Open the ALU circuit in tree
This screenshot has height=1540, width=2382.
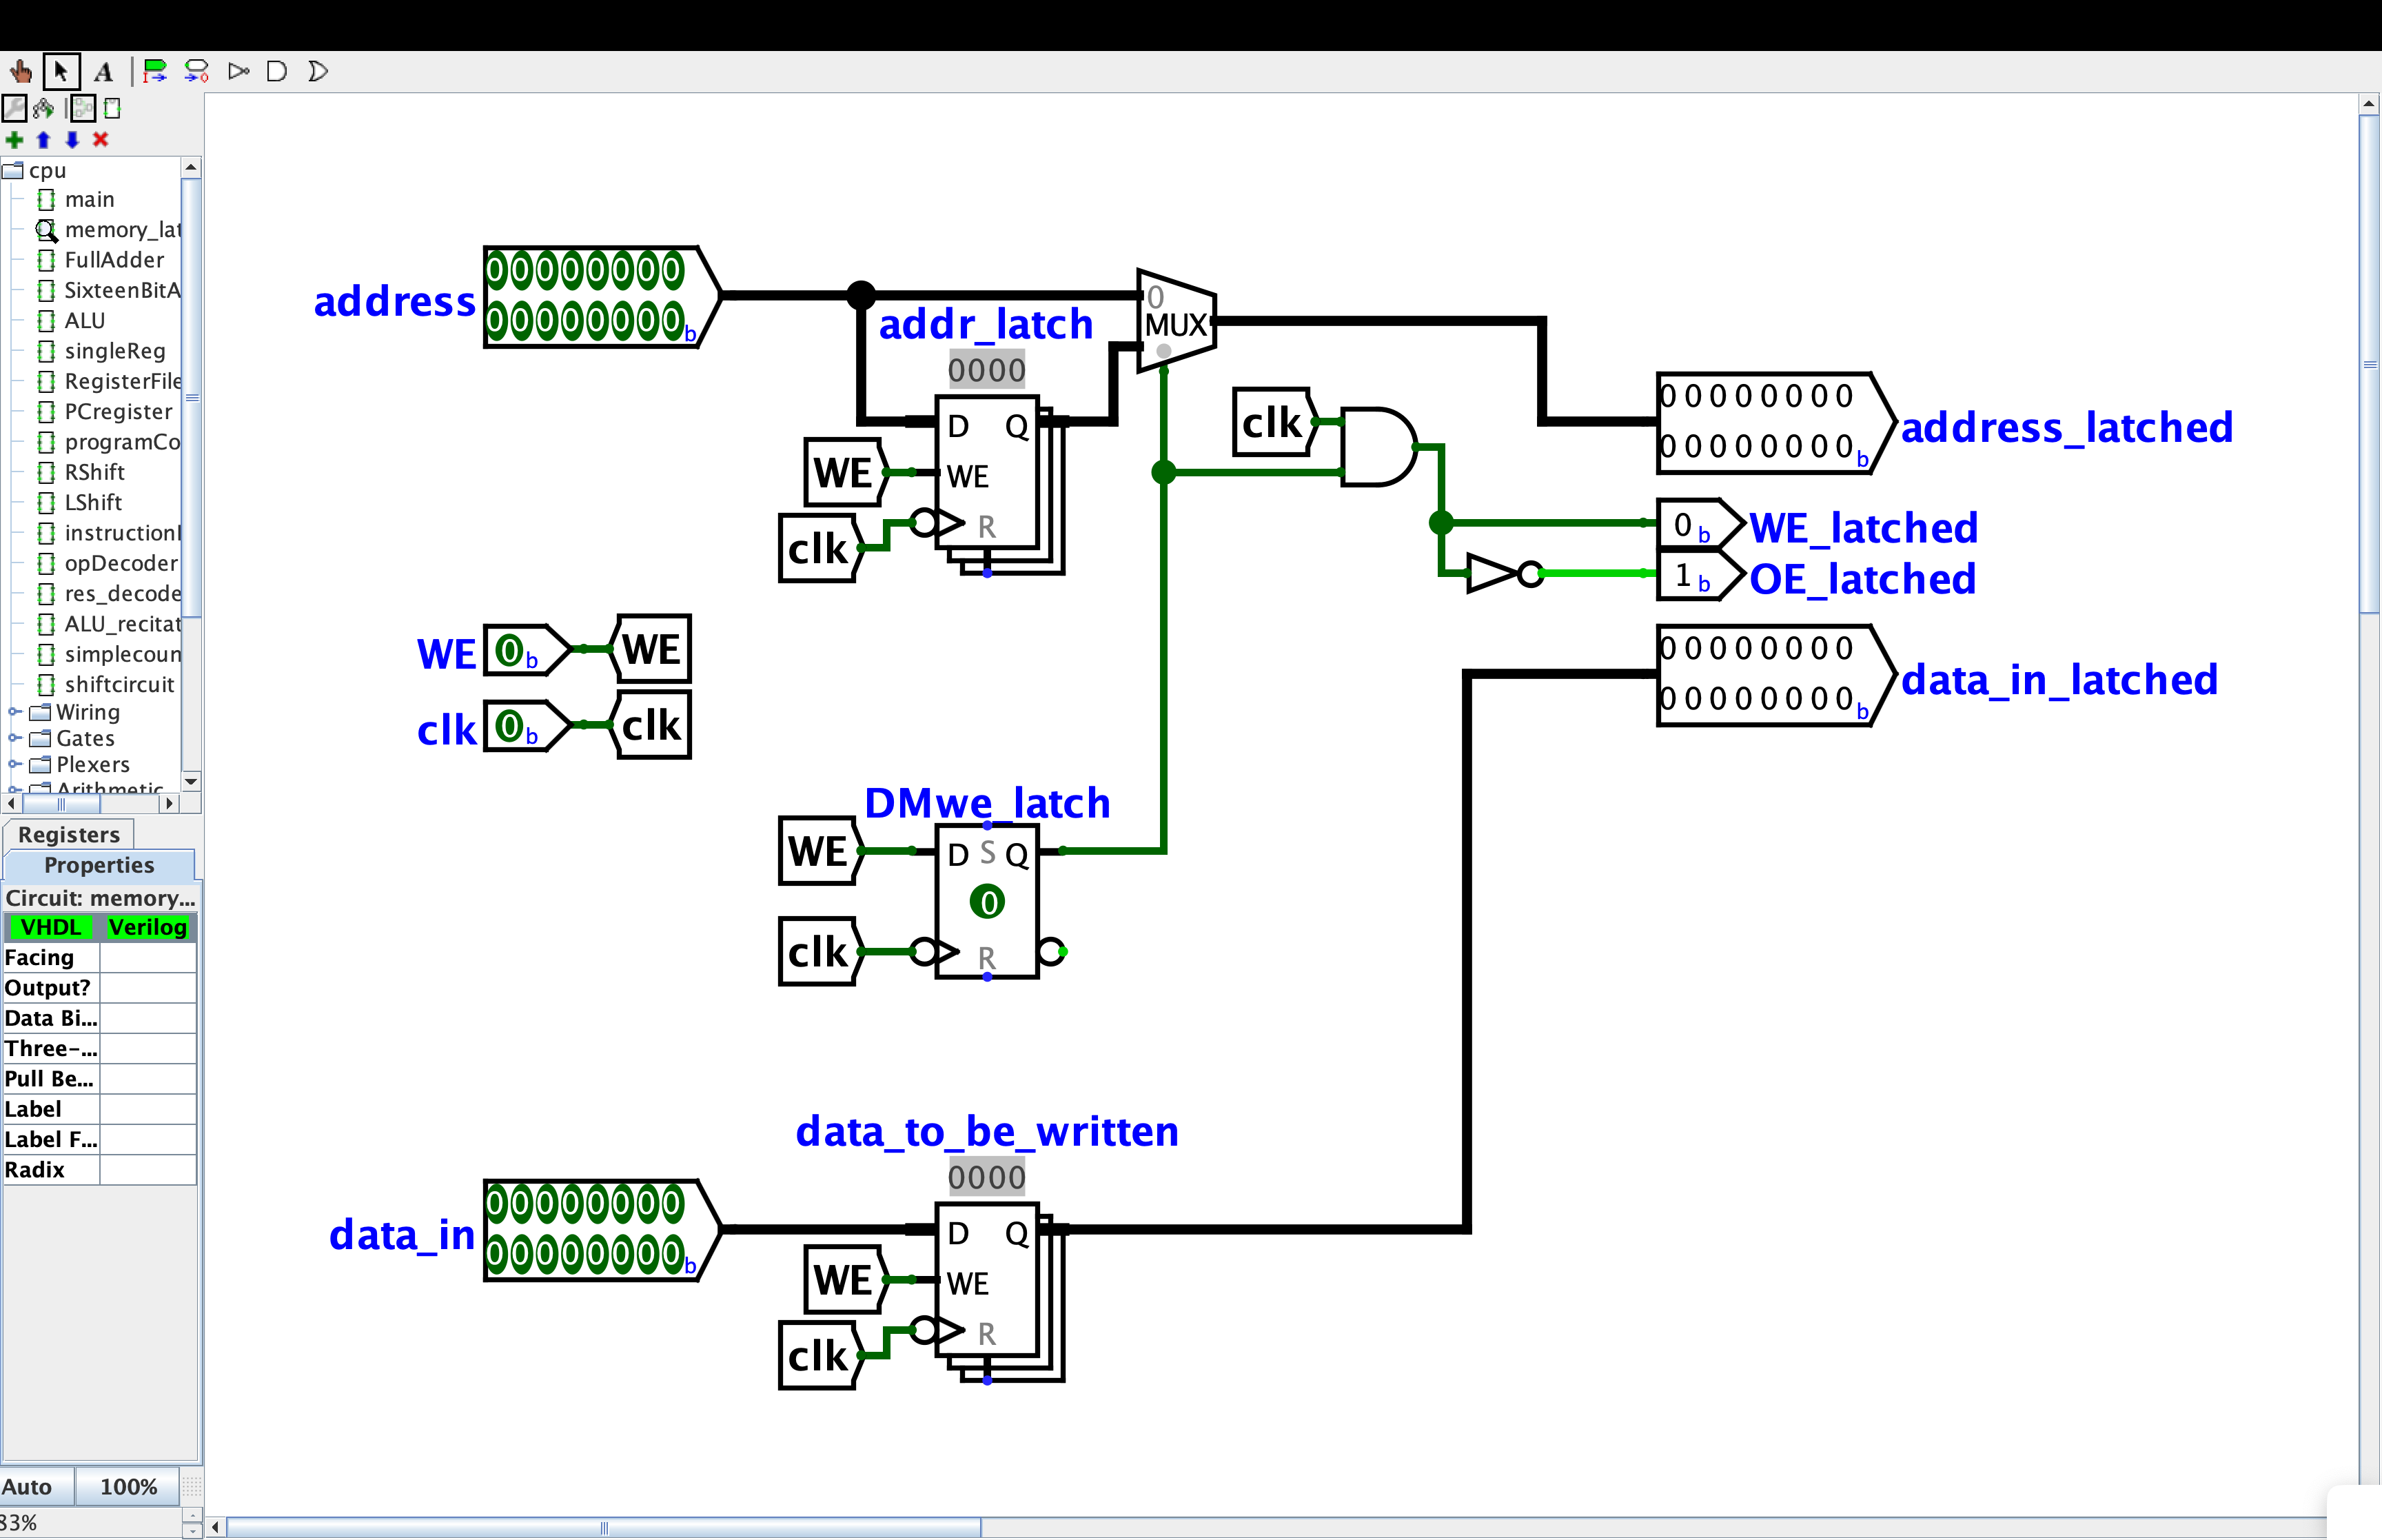(x=84, y=321)
